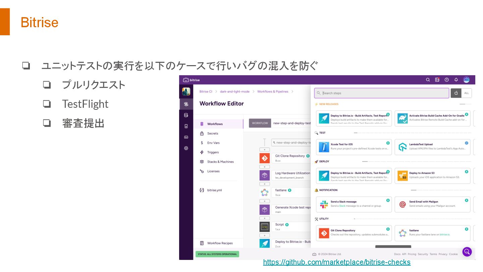Open the notifications bell icon
The height and width of the screenshot is (272, 483).
[456, 80]
